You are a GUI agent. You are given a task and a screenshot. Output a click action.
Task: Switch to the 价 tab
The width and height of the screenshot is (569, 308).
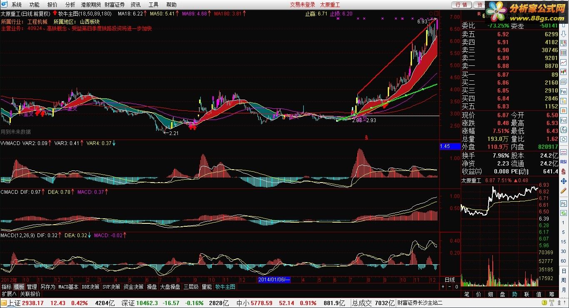click(479, 294)
